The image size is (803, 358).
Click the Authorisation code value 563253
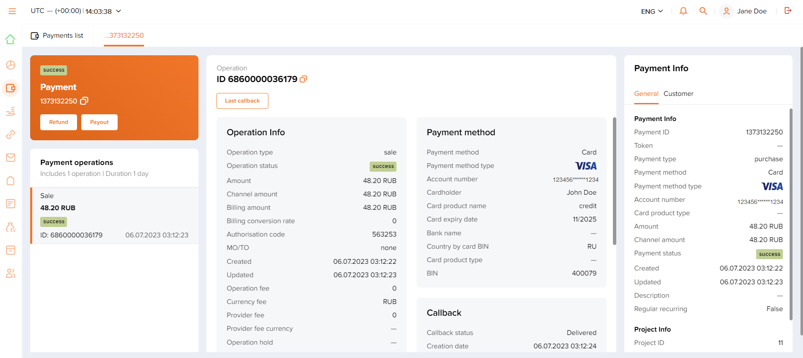point(384,234)
